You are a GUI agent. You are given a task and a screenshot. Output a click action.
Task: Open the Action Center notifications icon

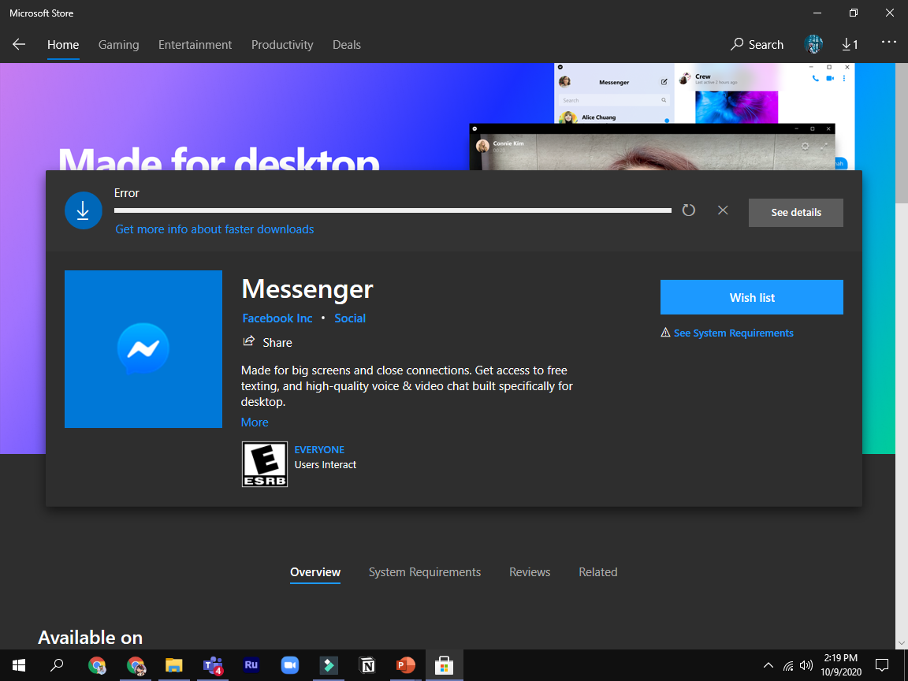[882, 665]
